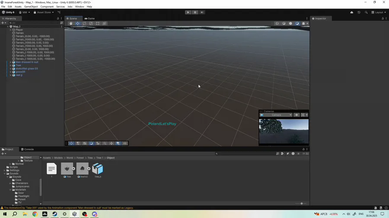Viewport: 389px width, 218px height.
Task: Open the Edit menu
Action: click(x=10, y=6)
